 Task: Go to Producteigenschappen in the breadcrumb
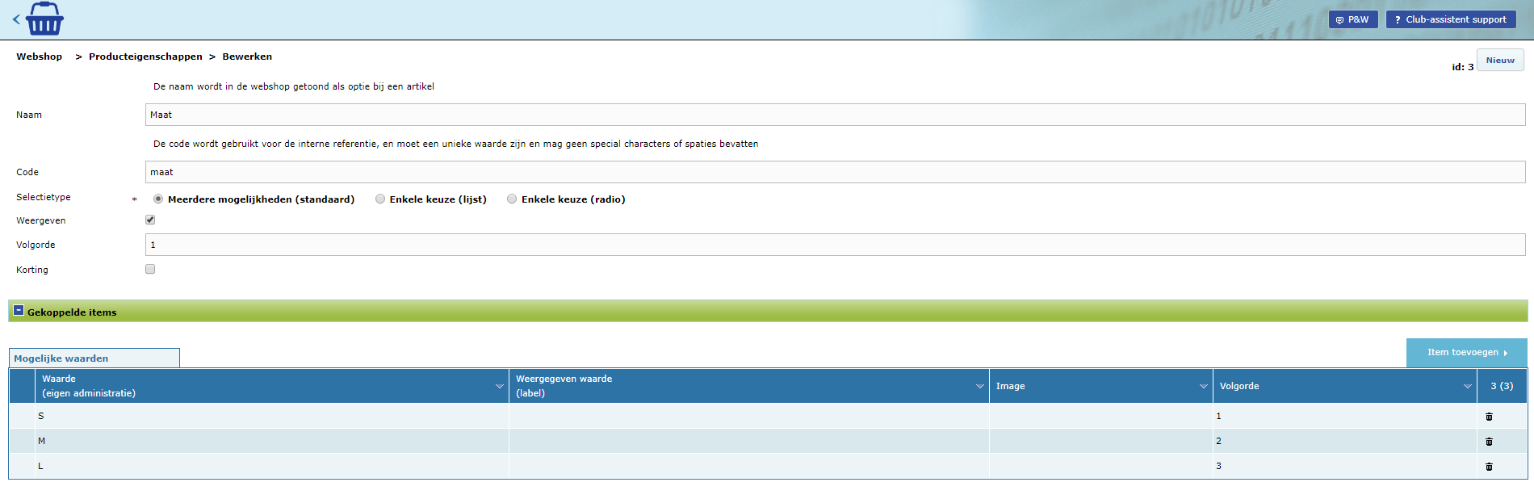[145, 57]
